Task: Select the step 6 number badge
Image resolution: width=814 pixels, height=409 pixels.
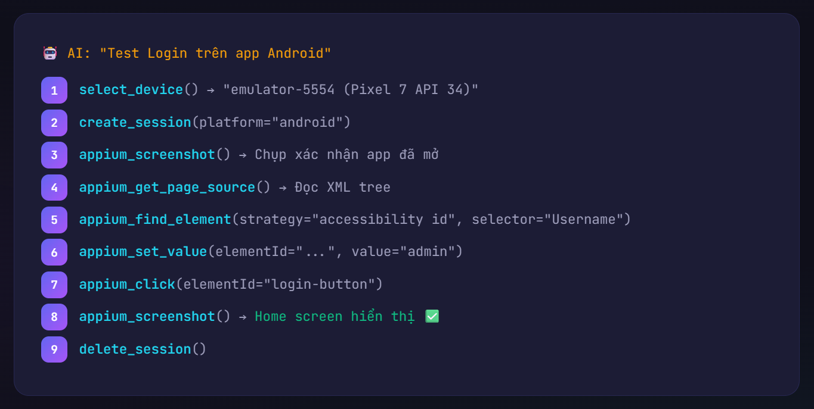Action: click(54, 252)
